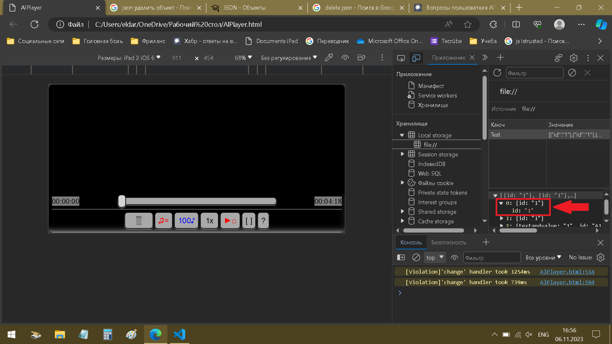The height and width of the screenshot is (344, 612).
Task: Toggle device emulation icon in DevTools
Action: 416,58
